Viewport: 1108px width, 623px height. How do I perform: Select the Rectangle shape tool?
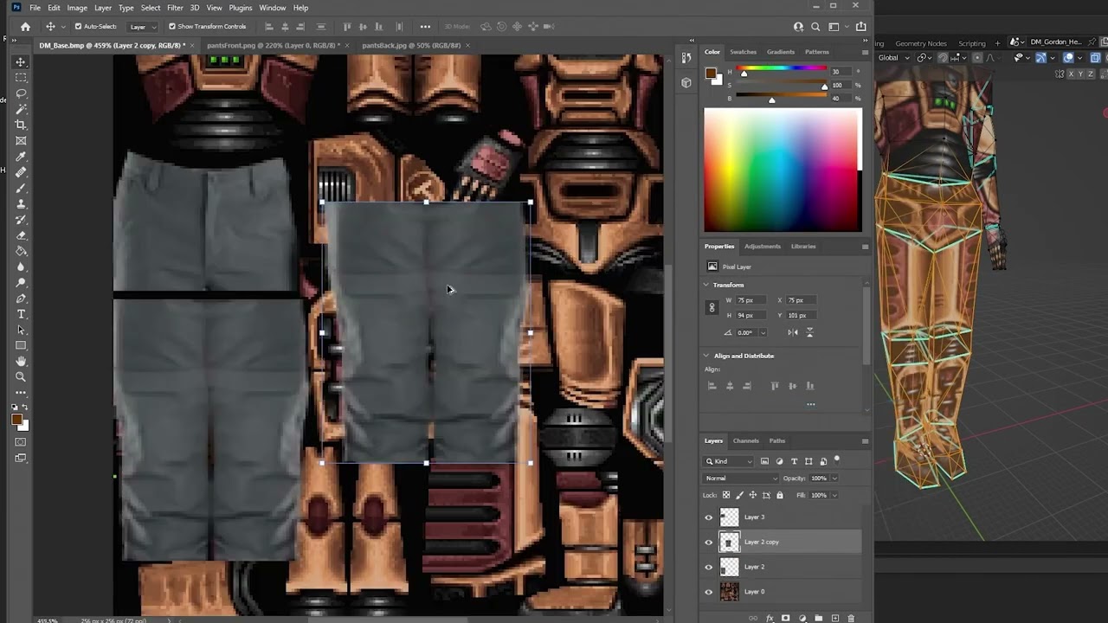point(21,345)
